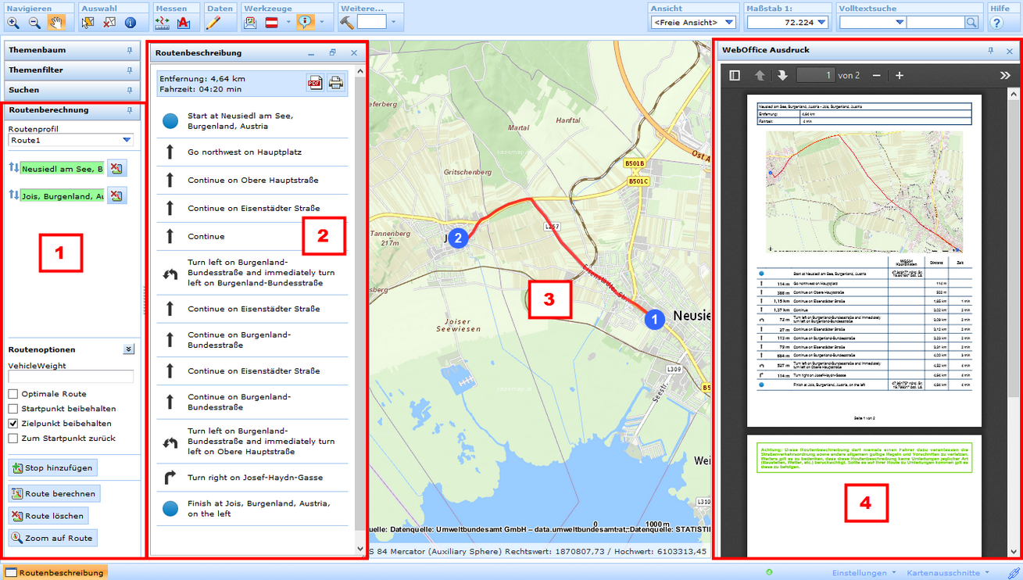Click the Route berechnen button
1023x580 pixels.
[x=53, y=493]
